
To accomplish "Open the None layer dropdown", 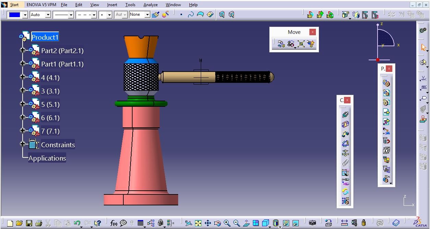I will coord(147,15).
